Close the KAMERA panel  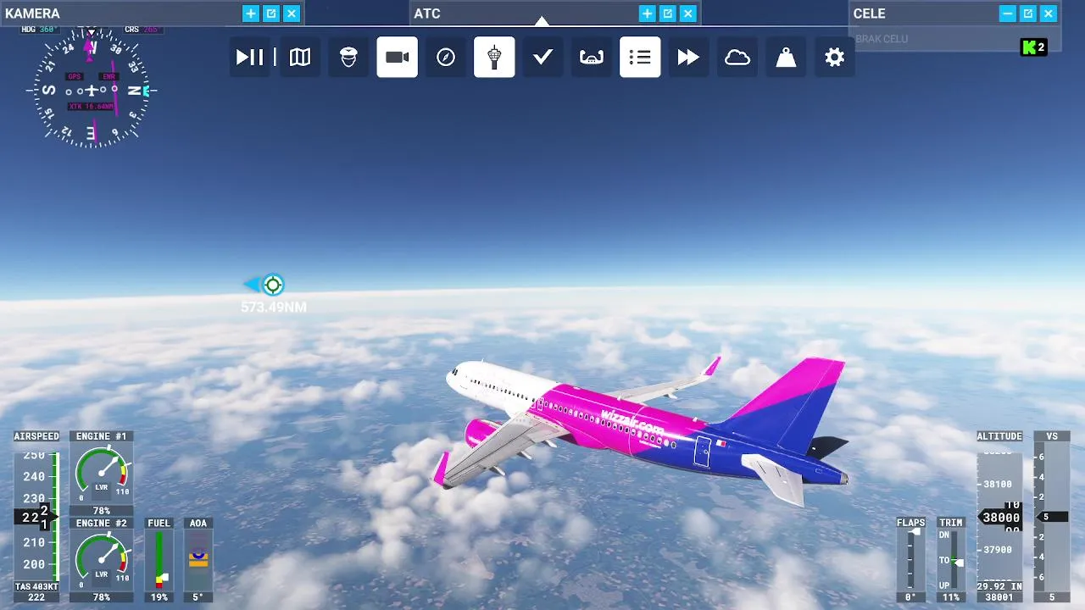tap(292, 14)
